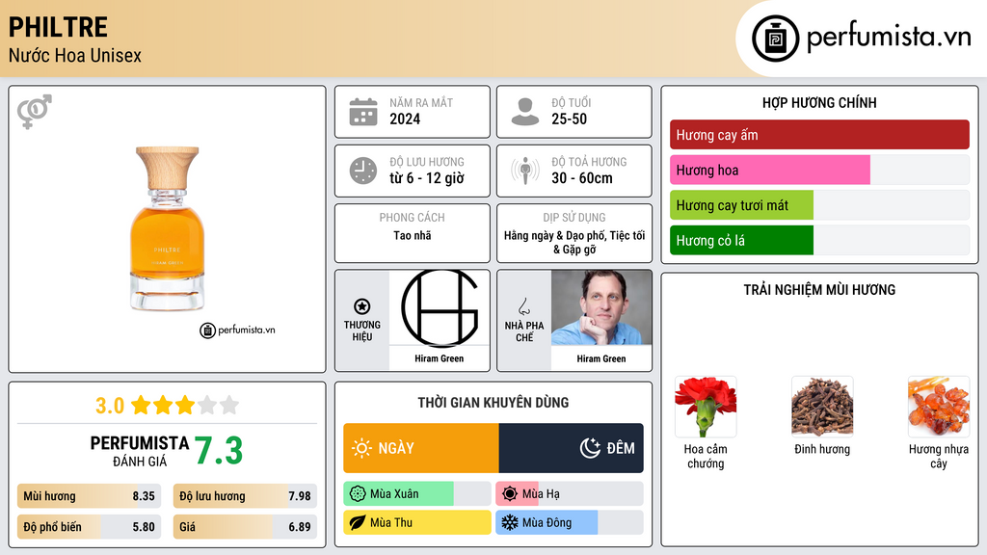Screen dimensions: 987x555
Task: Click the sillage icon for Độ toả hương
Action: pos(525,171)
